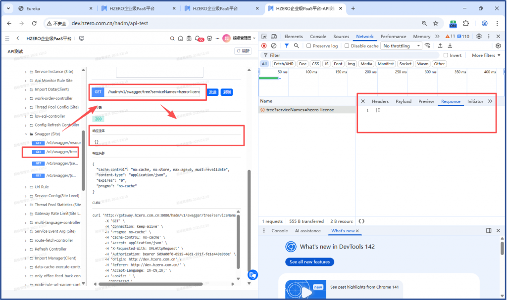
Task: Open network search magnifier icon
Action: (x=296, y=46)
